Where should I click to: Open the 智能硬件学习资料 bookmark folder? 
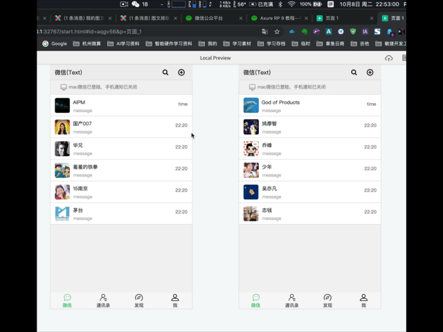tap(169, 44)
